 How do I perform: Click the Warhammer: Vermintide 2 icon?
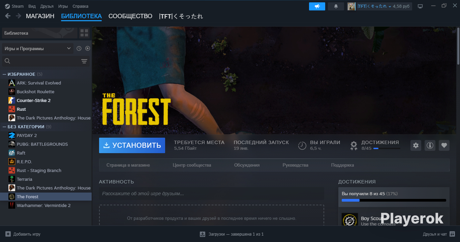(x=12, y=205)
